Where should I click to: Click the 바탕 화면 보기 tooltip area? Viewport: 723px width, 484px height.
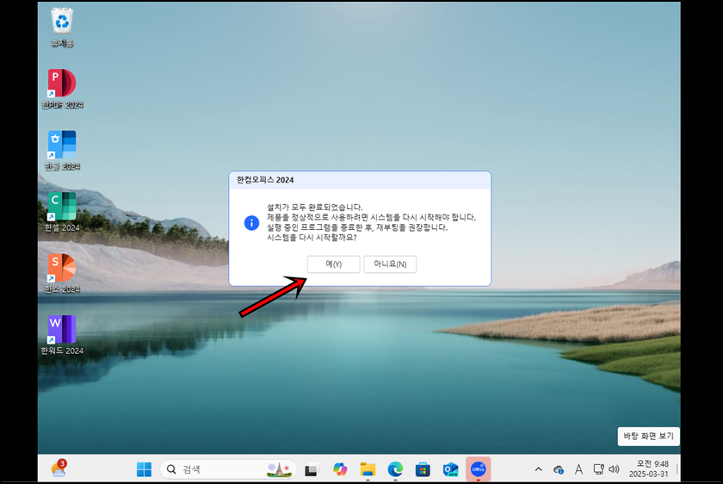[648, 436]
